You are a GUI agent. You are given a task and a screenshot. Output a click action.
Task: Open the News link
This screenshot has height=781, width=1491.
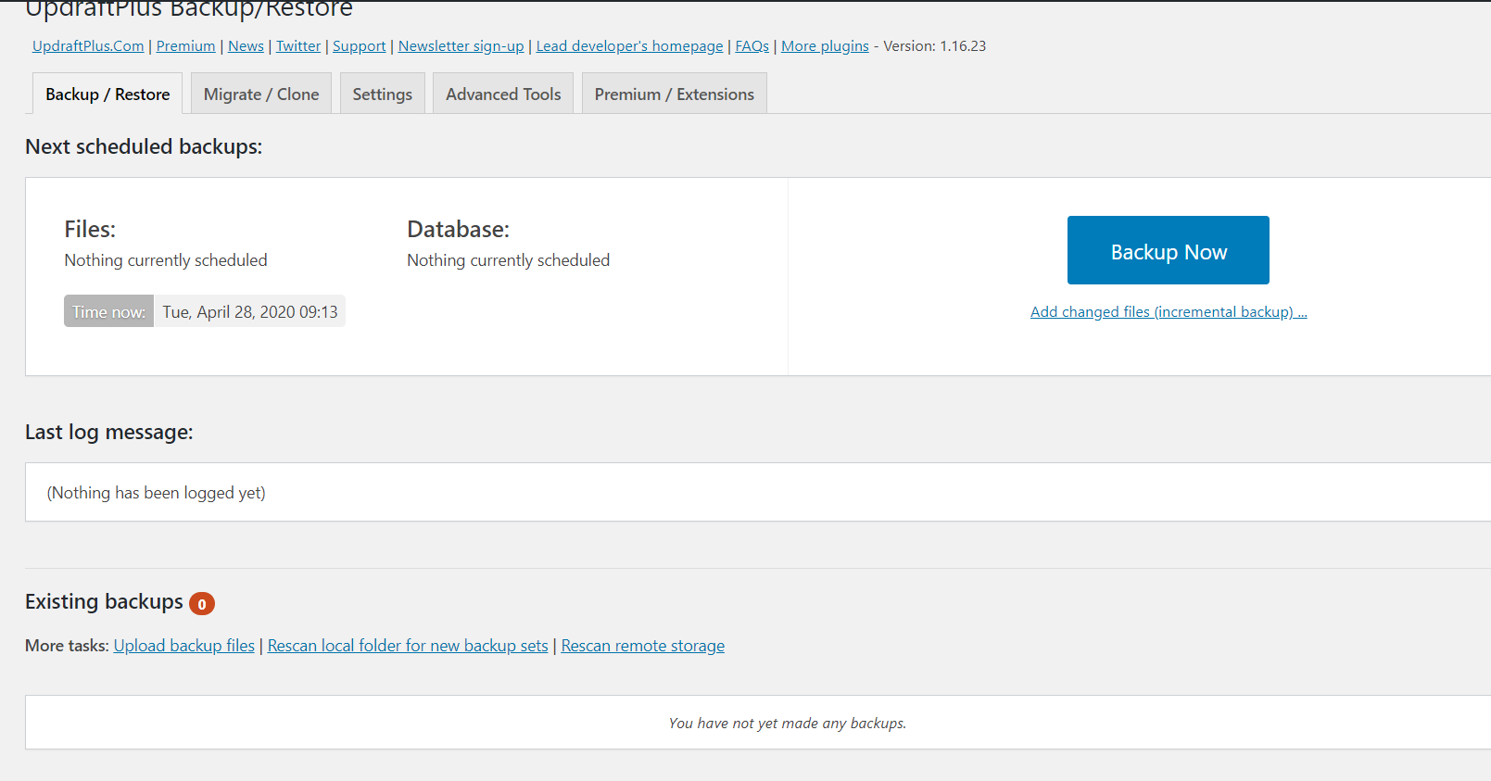[x=246, y=45]
